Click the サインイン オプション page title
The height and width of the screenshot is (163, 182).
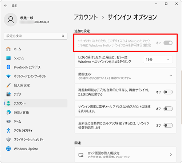(132, 17)
